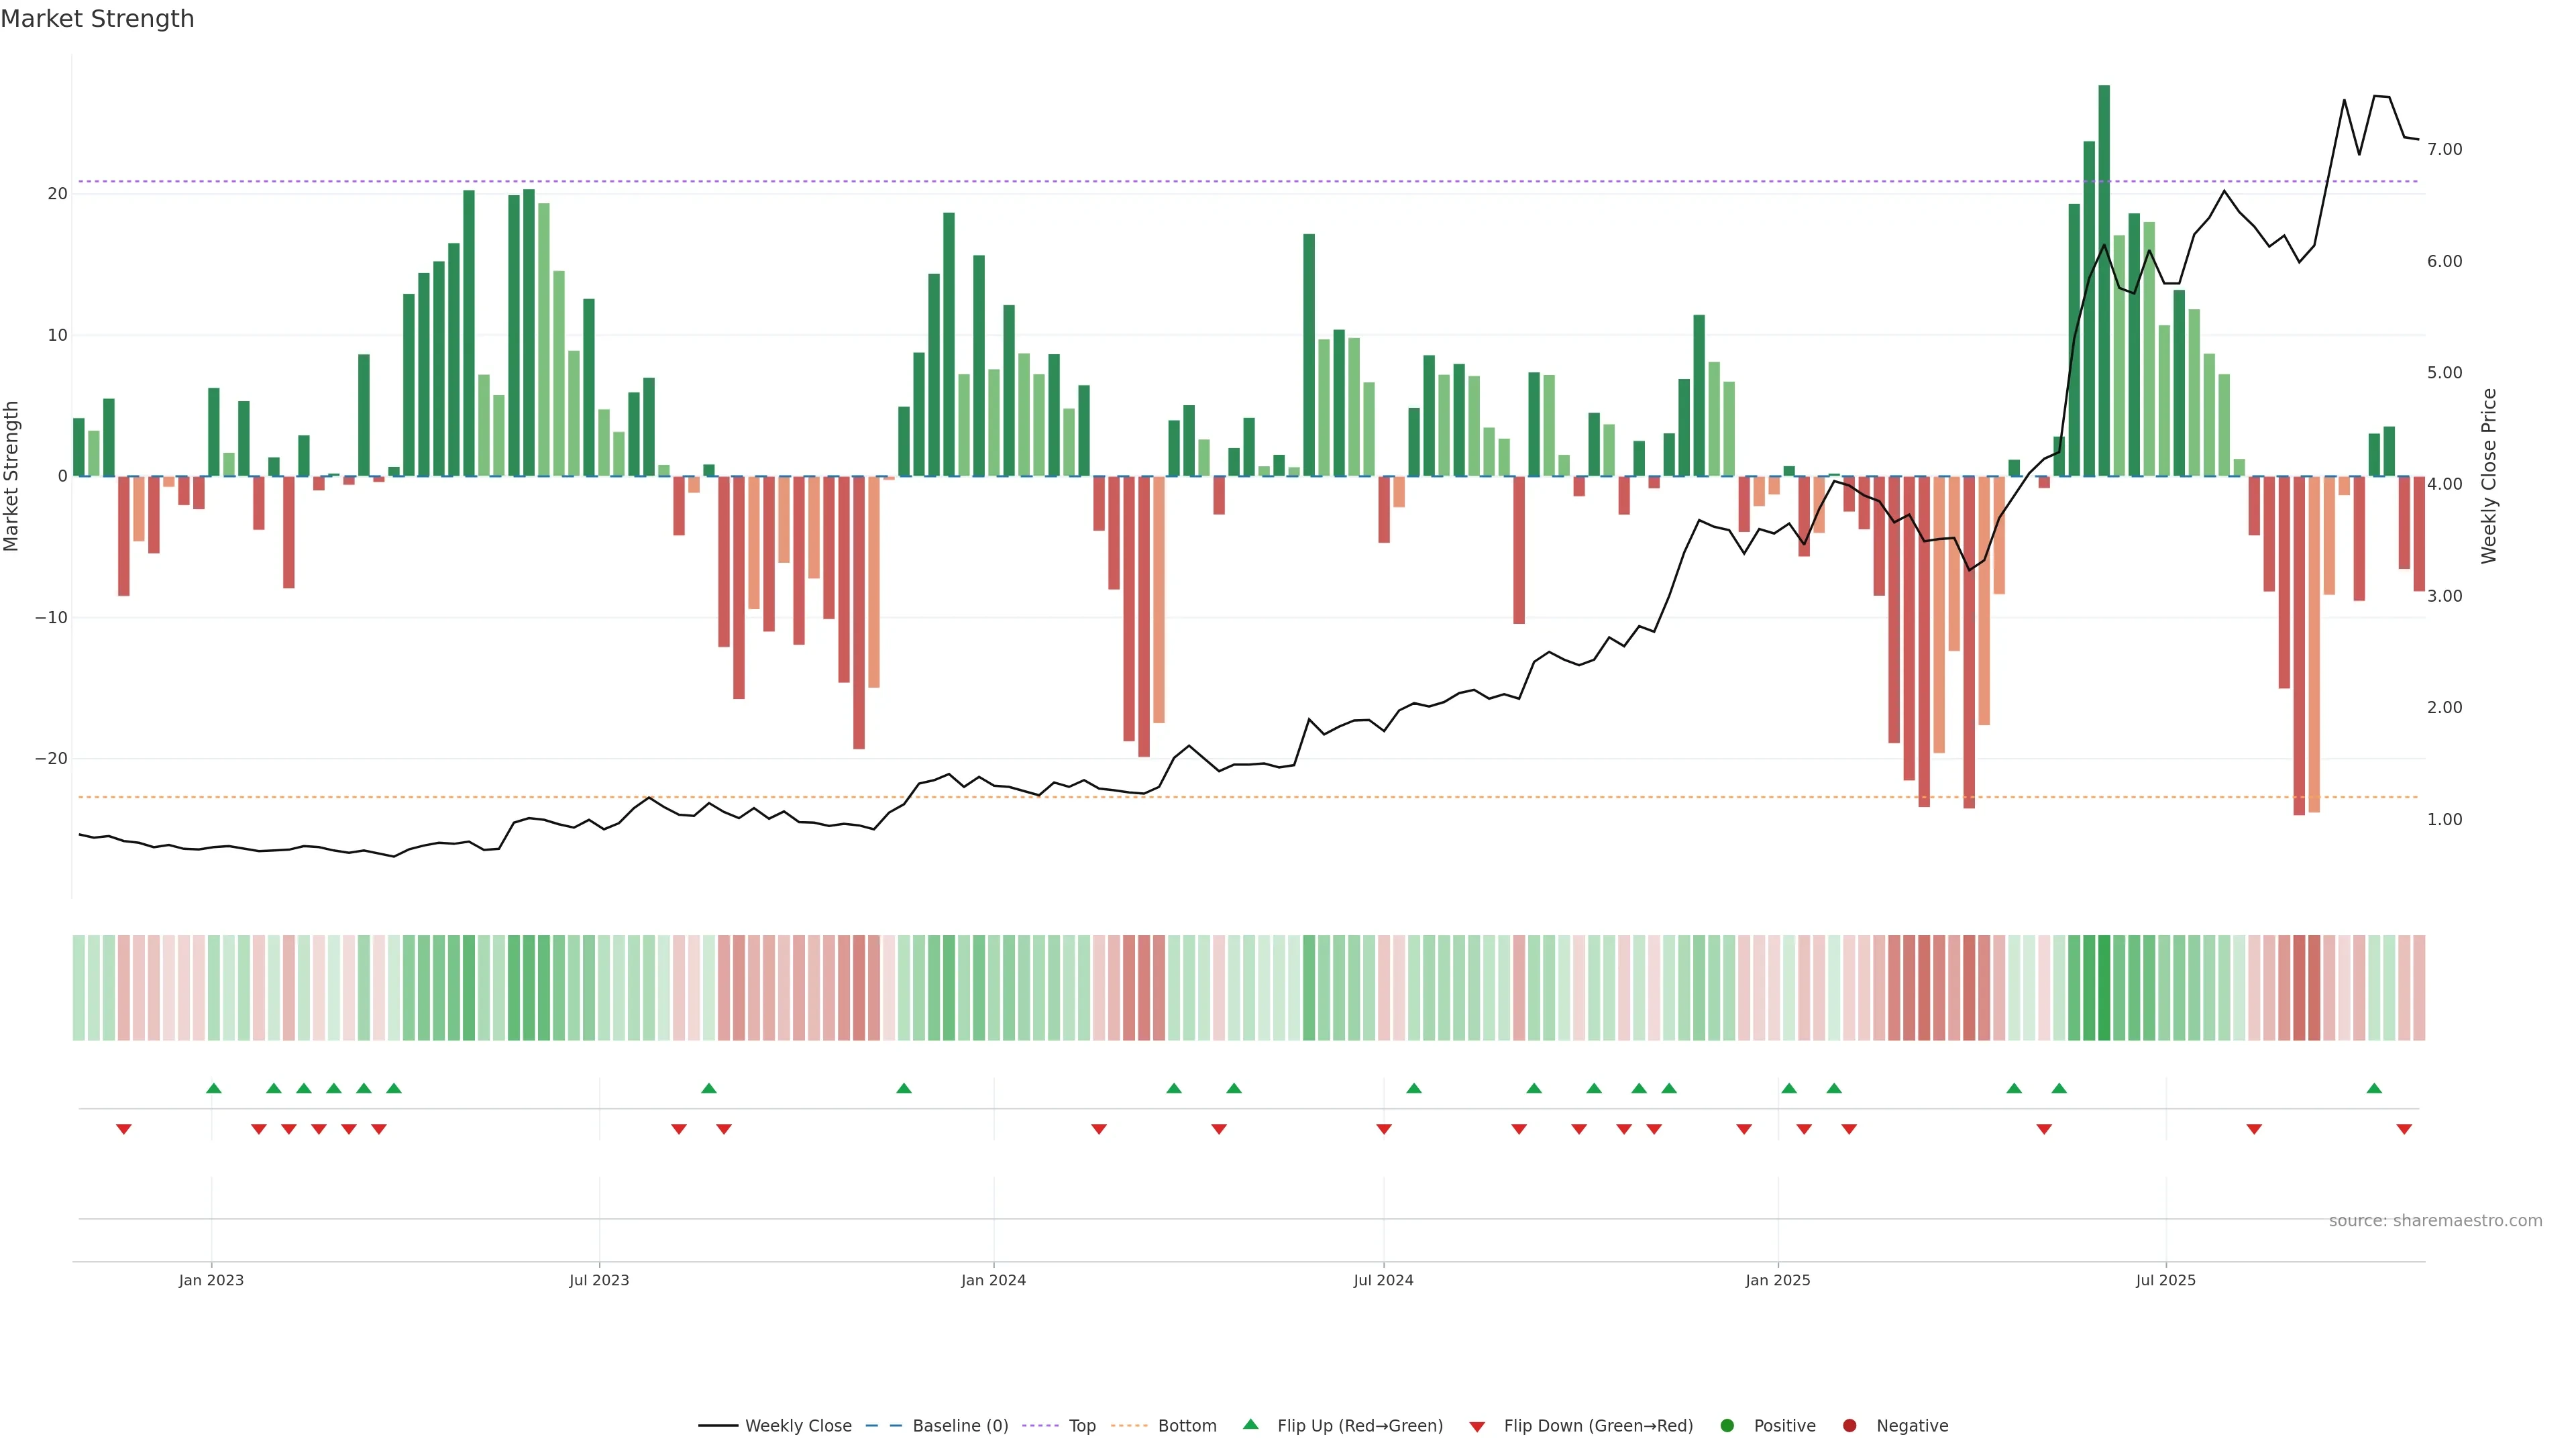
Task: Click the Jan 2024 x-axis label
Action: 993,1280
